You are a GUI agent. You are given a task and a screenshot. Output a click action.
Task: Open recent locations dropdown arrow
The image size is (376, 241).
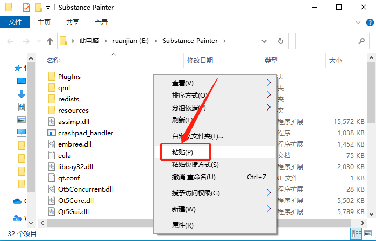coord(39,41)
